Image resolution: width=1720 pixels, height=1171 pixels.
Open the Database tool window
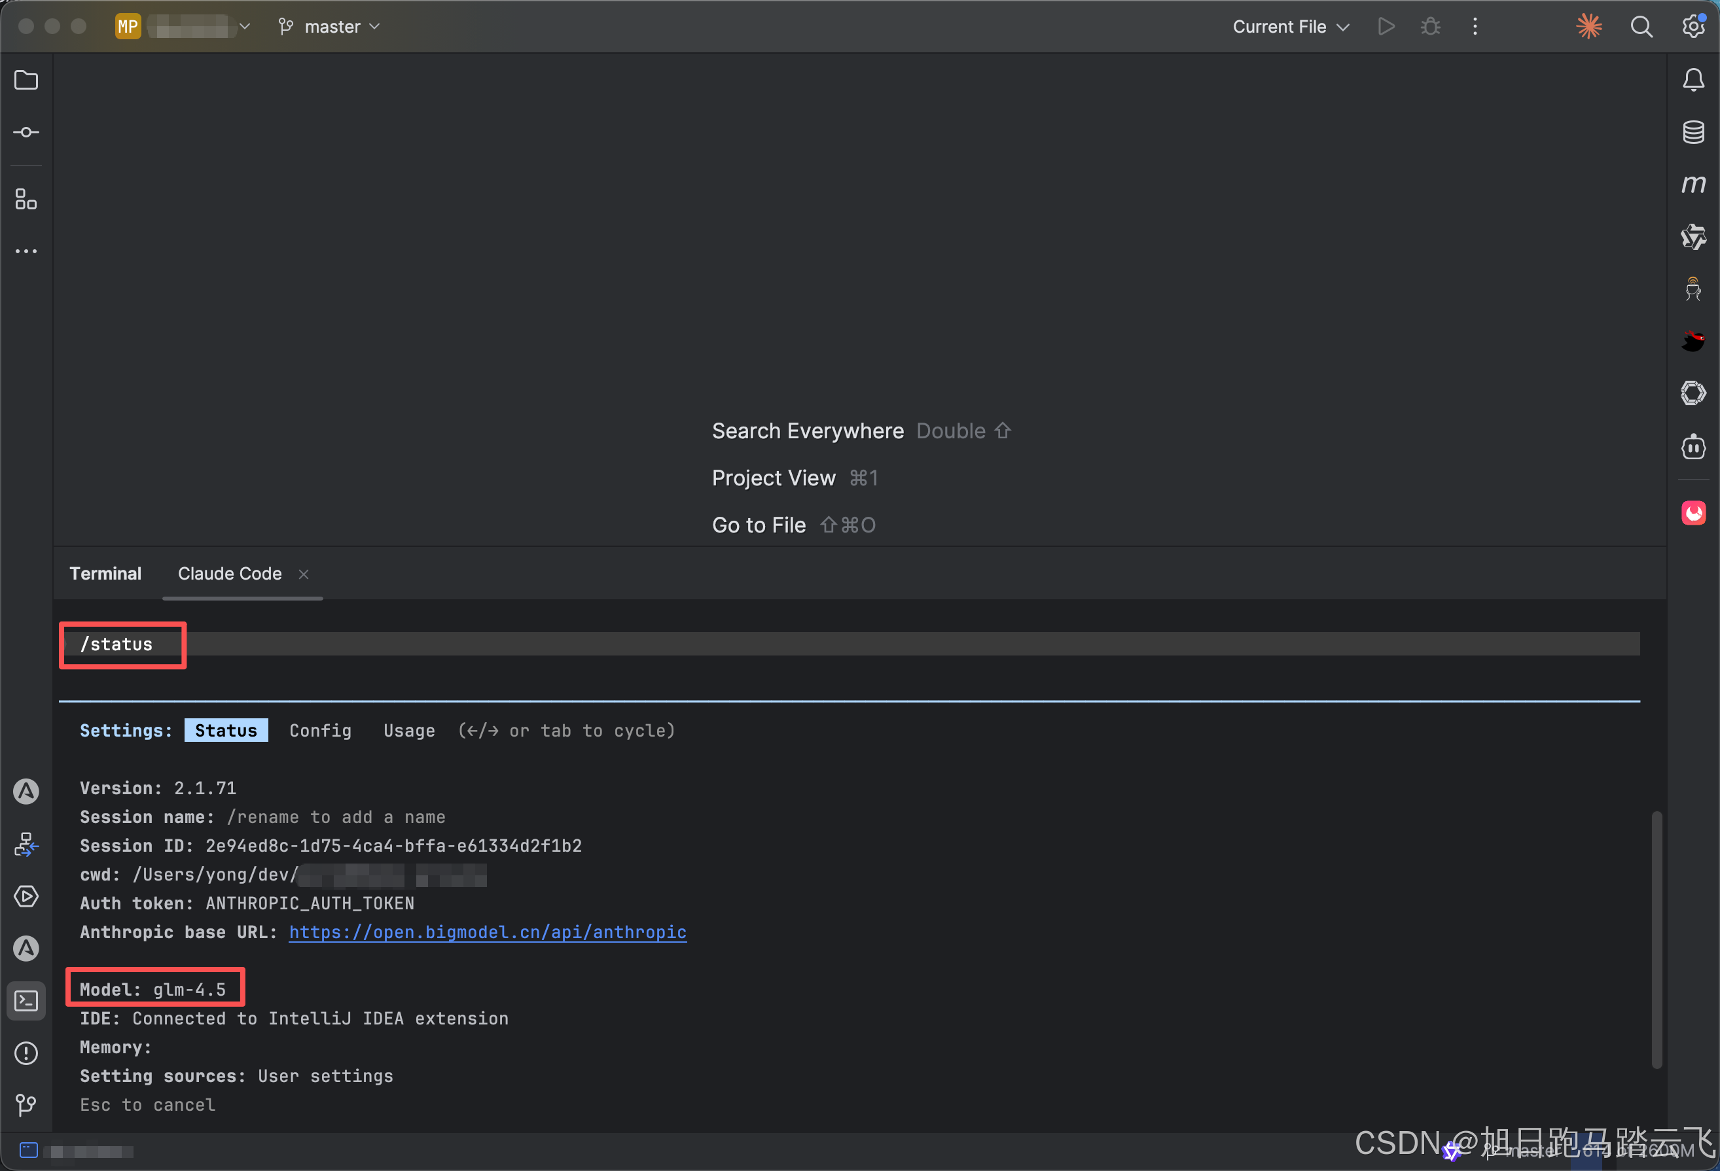1693,132
